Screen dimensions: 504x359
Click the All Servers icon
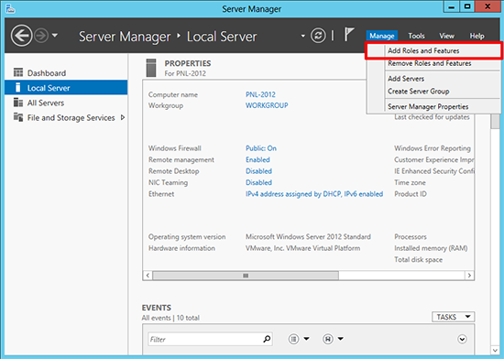[x=18, y=103]
